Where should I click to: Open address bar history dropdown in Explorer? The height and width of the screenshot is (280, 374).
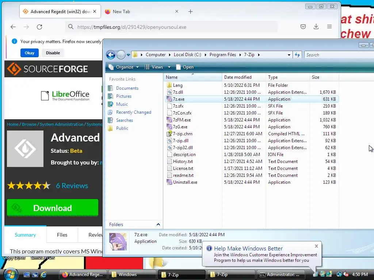pyautogui.click(x=289, y=55)
